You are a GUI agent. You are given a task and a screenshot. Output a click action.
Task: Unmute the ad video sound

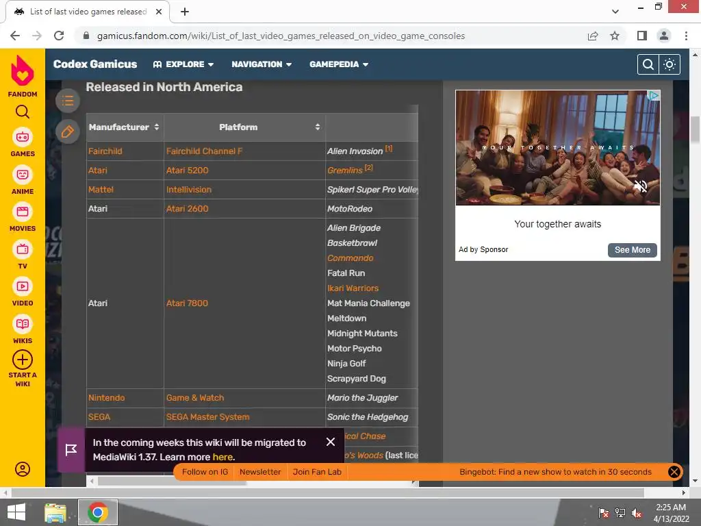pyautogui.click(x=640, y=186)
